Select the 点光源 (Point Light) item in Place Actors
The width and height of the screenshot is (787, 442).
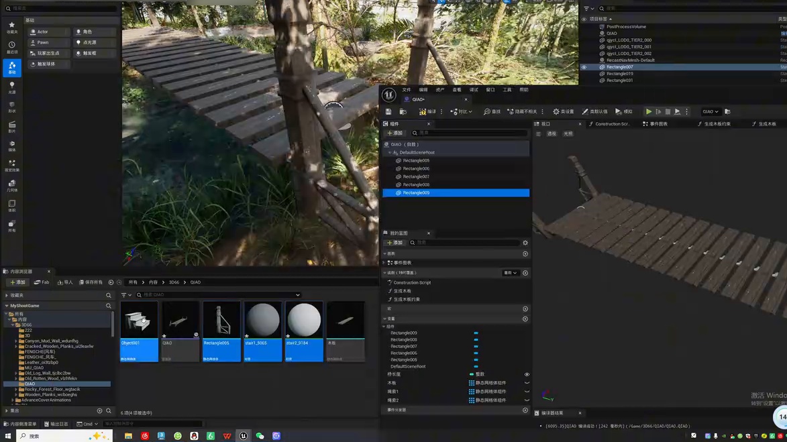point(95,43)
